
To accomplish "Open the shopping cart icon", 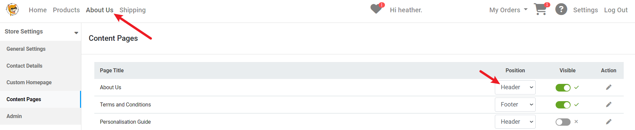I will click(541, 9).
